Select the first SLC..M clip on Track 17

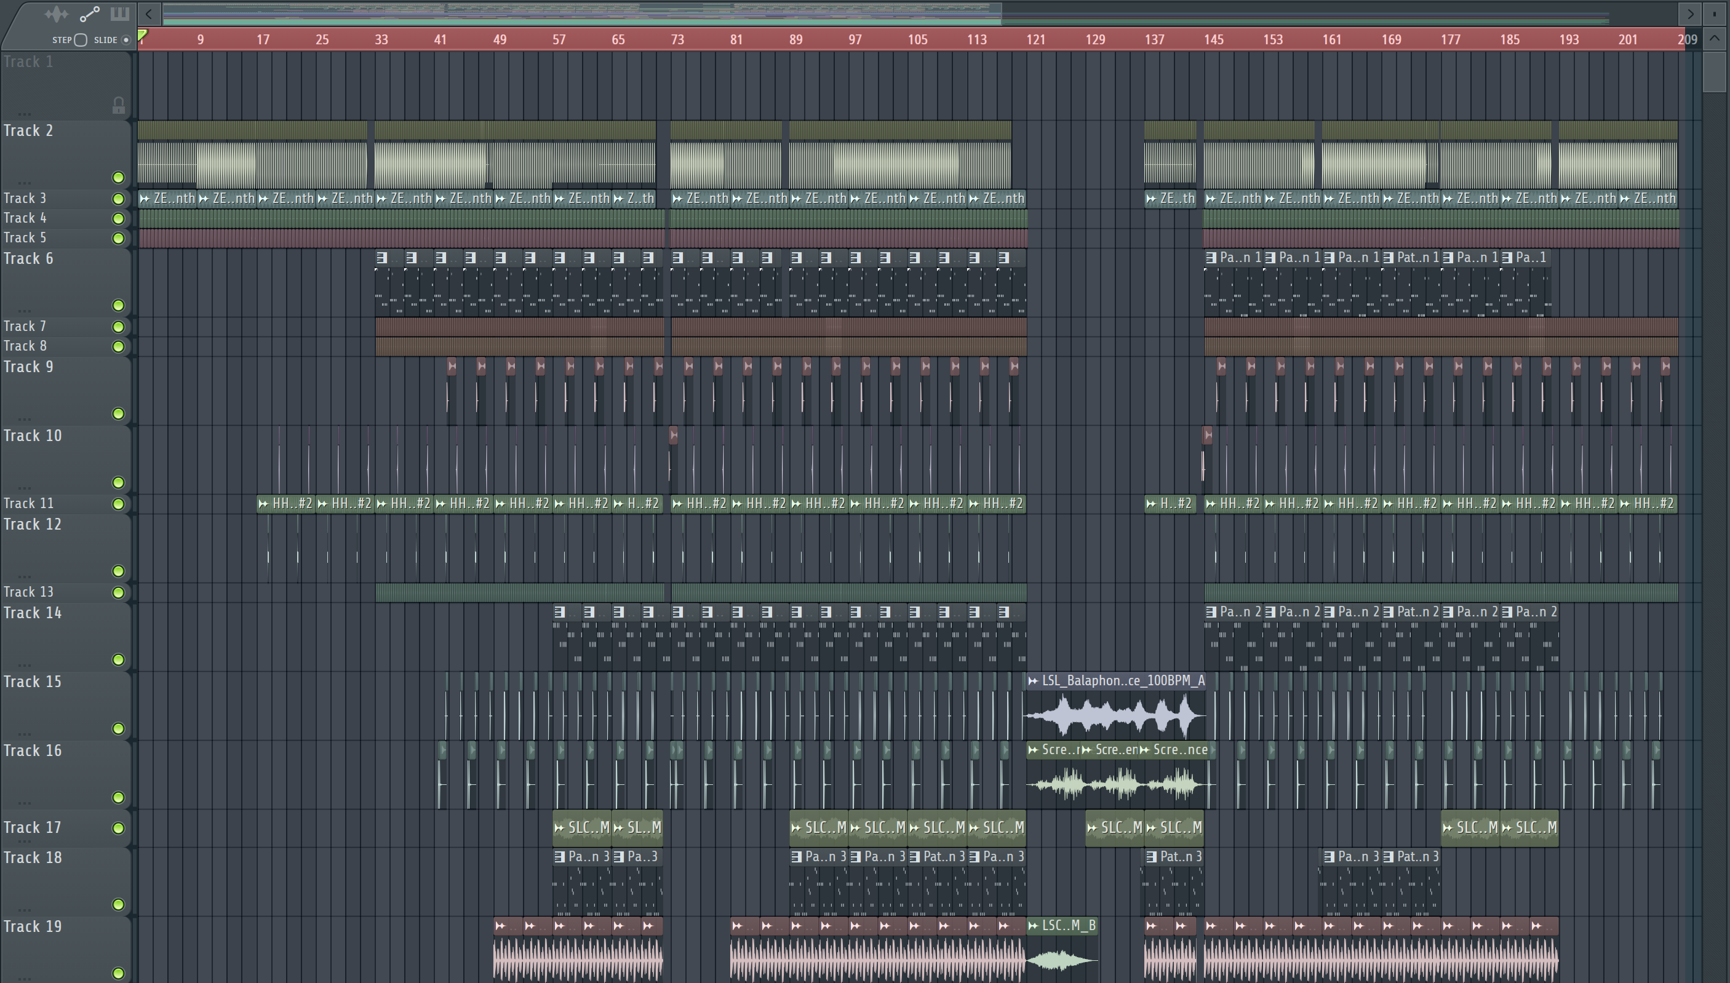(582, 828)
